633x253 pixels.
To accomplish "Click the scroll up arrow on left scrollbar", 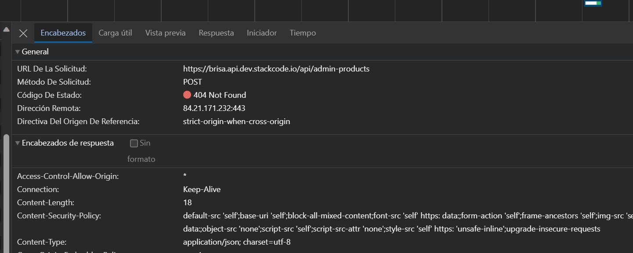I will pos(6,30).
